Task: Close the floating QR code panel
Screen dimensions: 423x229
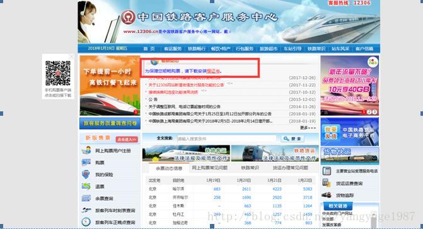Action: coord(71,57)
